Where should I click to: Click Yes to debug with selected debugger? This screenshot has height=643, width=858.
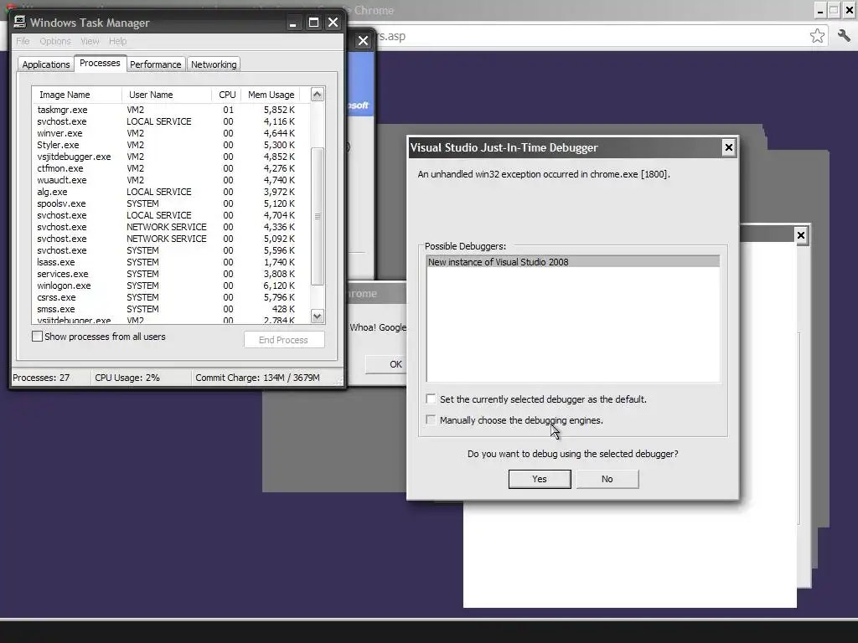click(x=540, y=479)
